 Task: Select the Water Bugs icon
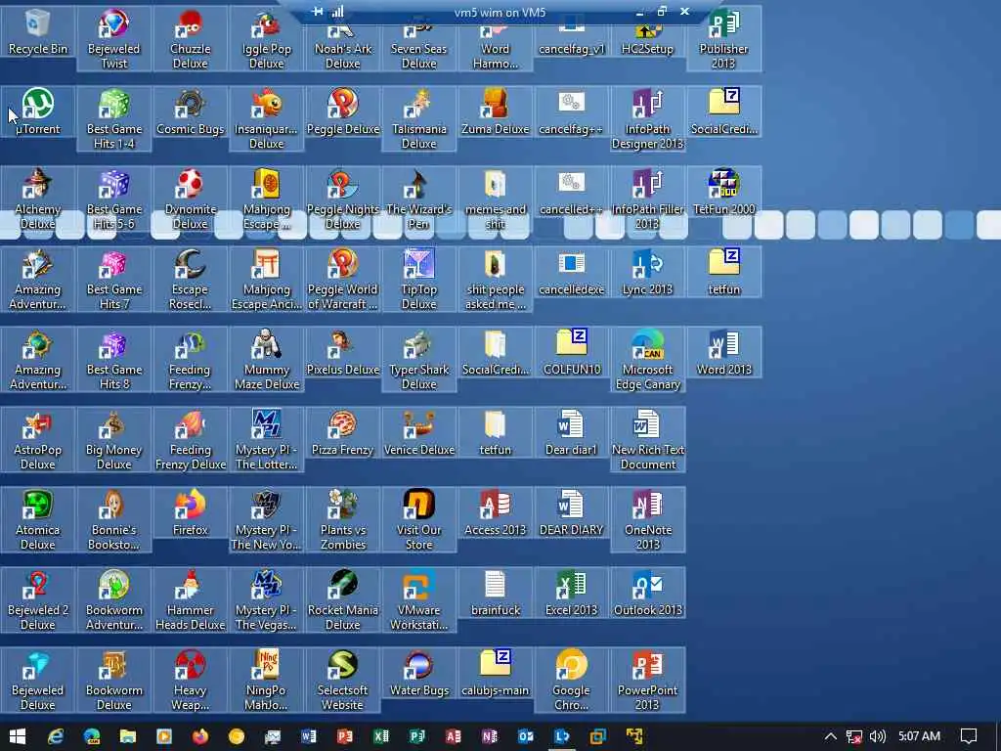tap(418, 673)
